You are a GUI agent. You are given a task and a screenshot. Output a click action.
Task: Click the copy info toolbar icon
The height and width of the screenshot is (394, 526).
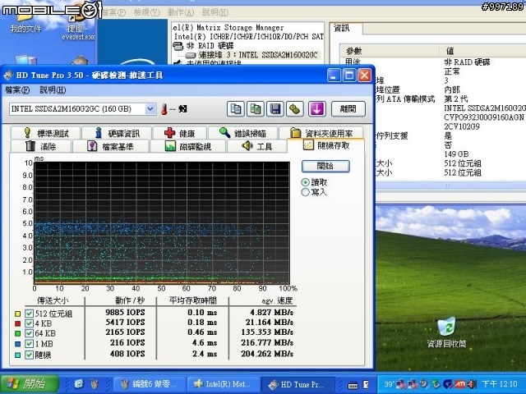236,109
